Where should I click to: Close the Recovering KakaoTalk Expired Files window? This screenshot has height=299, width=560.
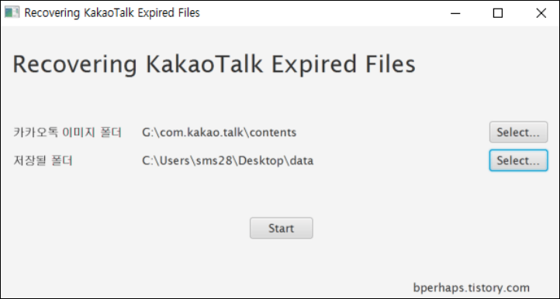pyautogui.click(x=541, y=13)
